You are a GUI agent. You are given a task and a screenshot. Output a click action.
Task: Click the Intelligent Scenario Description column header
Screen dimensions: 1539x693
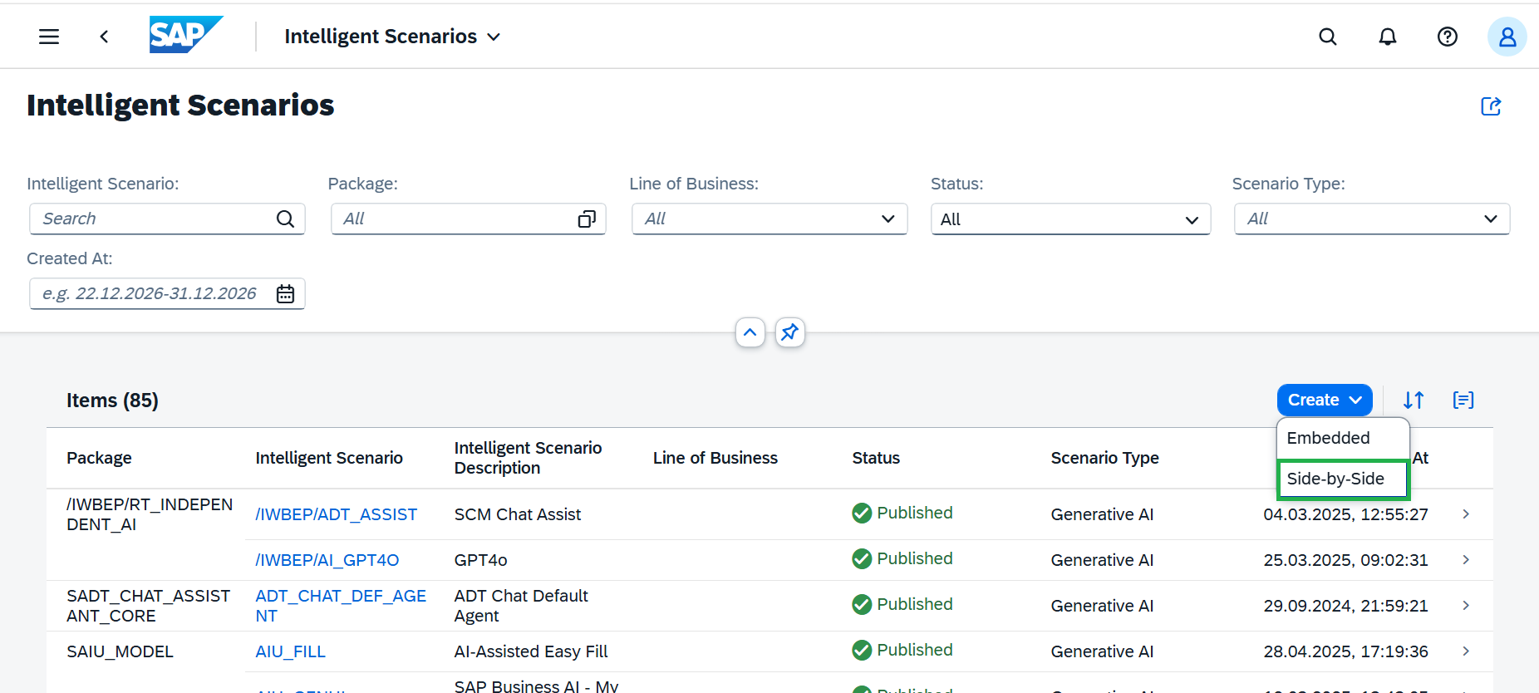[x=529, y=458]
